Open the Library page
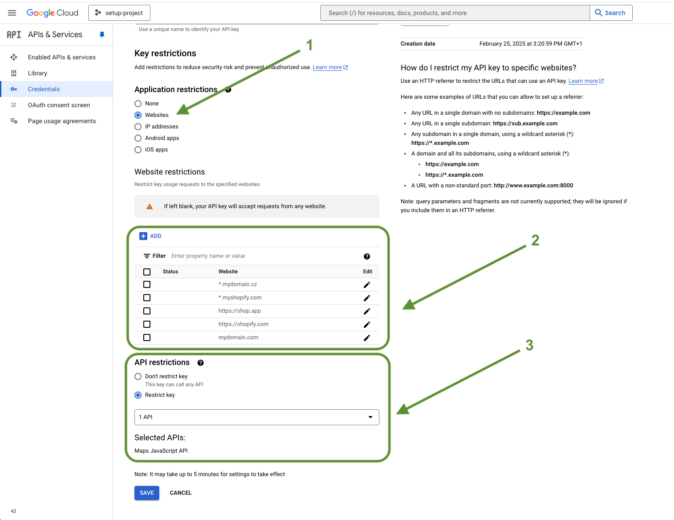The image size is (674, 520). tap(37, 73)
